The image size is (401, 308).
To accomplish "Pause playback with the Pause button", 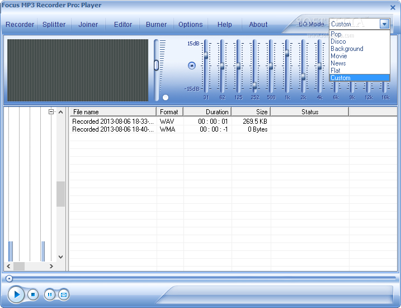I will pyautogui.click(x=50, y=295).
